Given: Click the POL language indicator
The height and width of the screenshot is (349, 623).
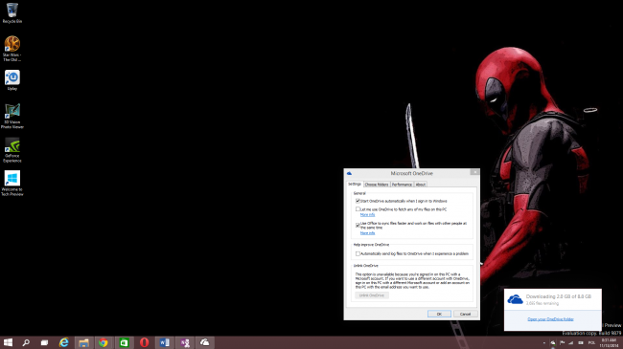Looking at the screenshot, I should tap(591, 342).
